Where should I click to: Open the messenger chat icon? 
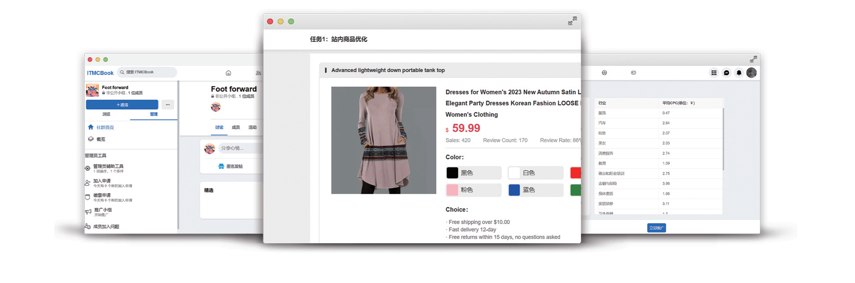pyautogui.click(x=726, y=73)
